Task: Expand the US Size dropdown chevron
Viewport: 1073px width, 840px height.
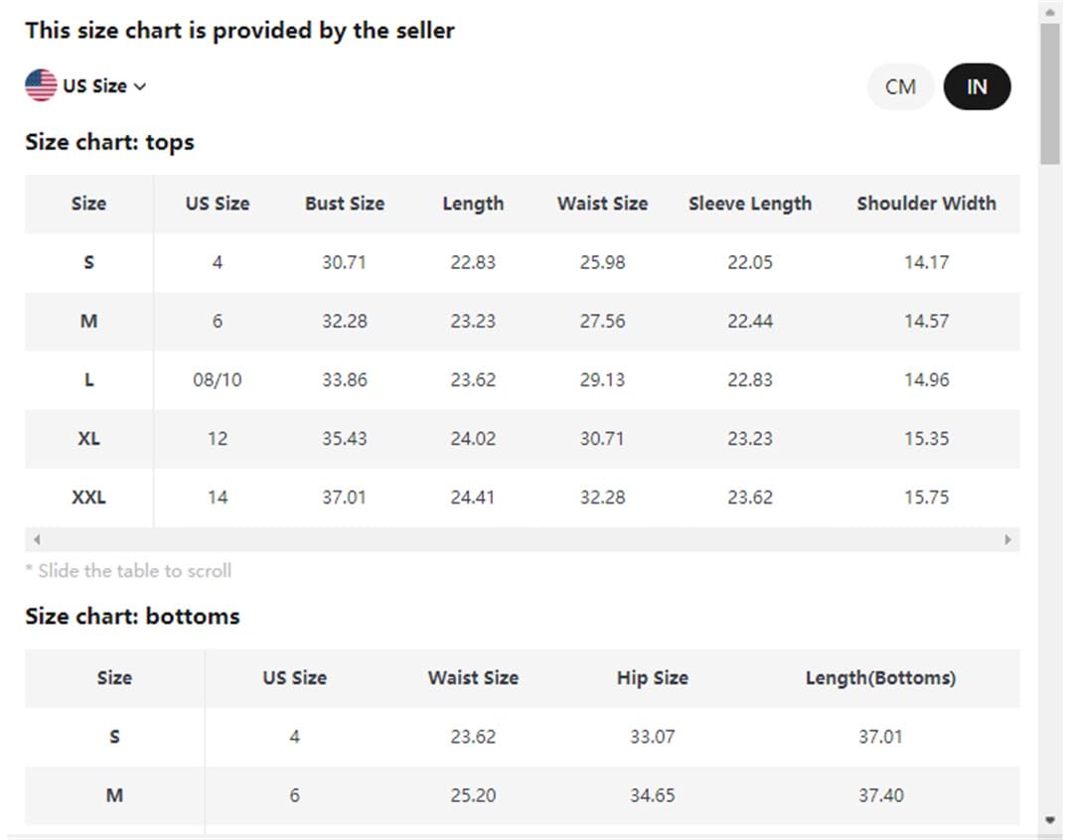Action: coord(140,86)
